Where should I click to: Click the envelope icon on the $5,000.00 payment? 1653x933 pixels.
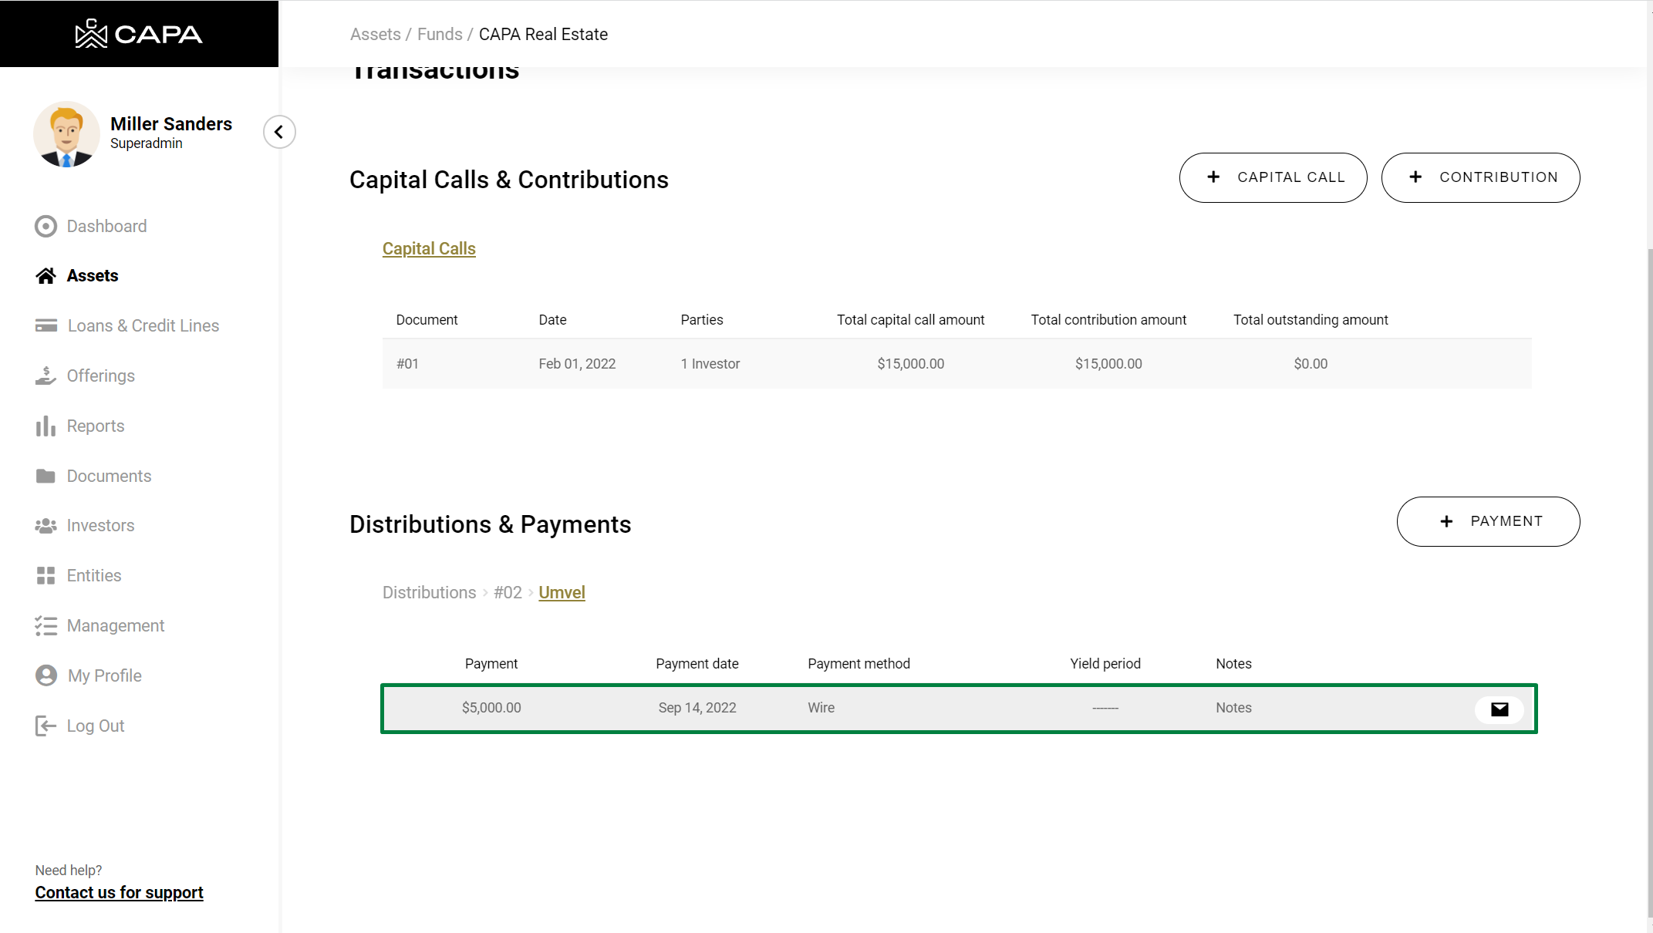coord(1499,709)
